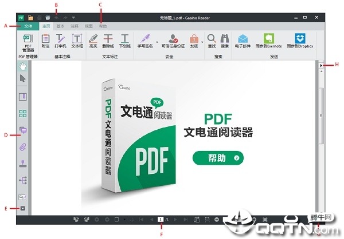Click the Redo arrow in quick access bar
The width and height of the screenshot is (344, 239).
point(65,18)
